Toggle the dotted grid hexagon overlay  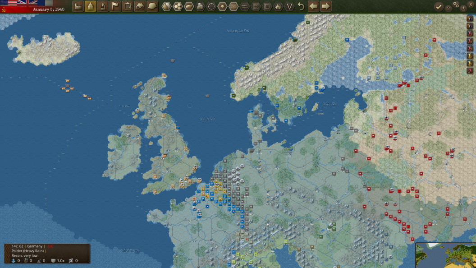(x=256, y=6)
